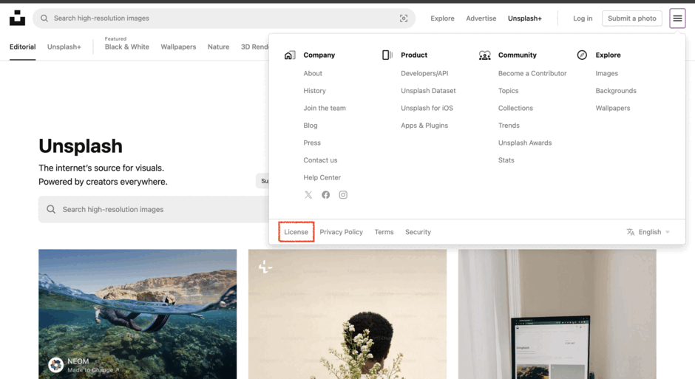
Task: Click the Submit a photo button
Action: pyautogui.click(x=631, y=18)
